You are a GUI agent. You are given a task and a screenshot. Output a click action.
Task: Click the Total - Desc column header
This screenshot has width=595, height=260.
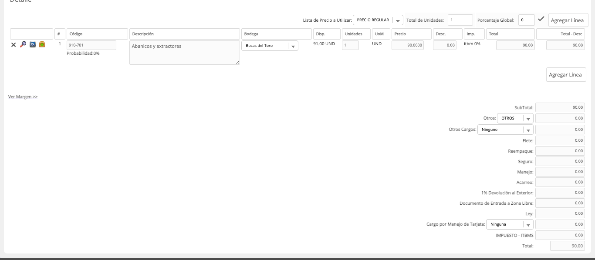(x=561, y=34)
